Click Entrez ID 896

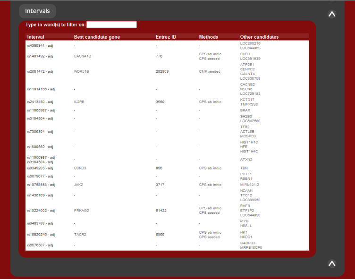159,168
